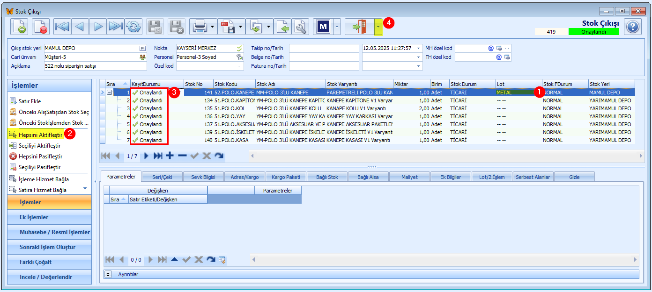This screenshot has height=292, width=652.
Task: Switch to the Adres/Kargo tab
Action: [244, 177]
